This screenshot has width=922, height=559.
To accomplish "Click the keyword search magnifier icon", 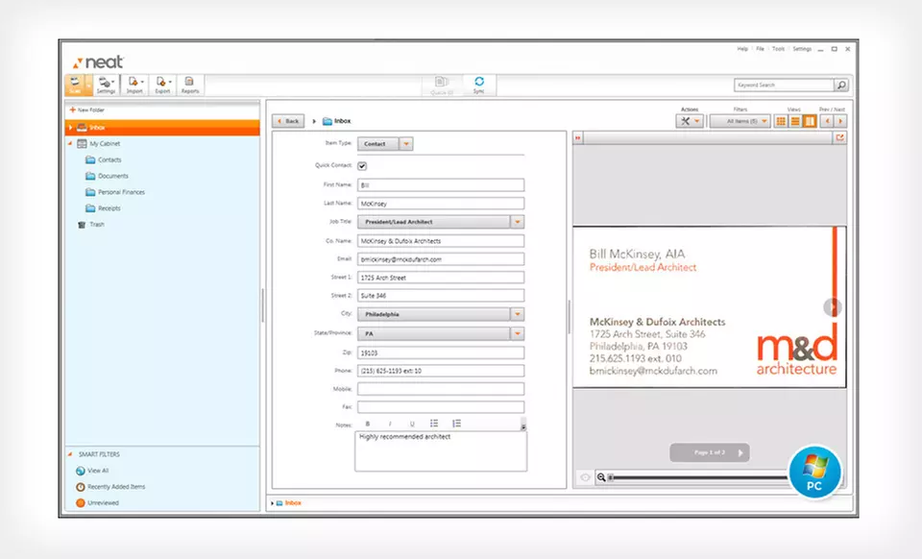I will pos(840,85).
